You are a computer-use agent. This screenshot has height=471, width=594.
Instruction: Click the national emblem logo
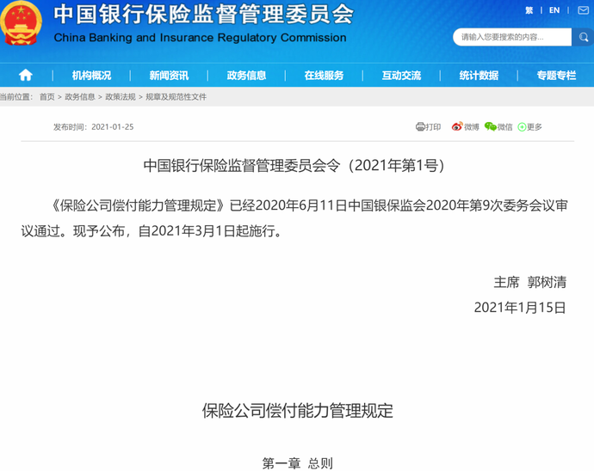tap(22, 23)
